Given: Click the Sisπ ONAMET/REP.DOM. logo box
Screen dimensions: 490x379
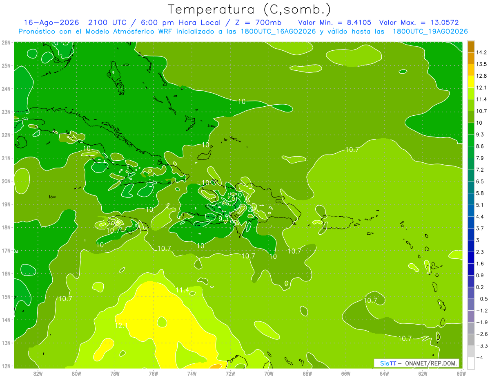Looking at the screenshot, I should click(416, 363).
